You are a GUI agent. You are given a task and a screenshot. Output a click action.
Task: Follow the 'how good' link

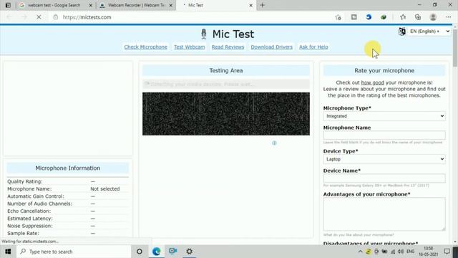[372, 82]
